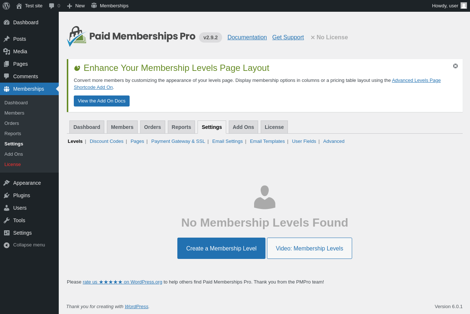Click Create a Membership Level button

(x=221, y=248)
